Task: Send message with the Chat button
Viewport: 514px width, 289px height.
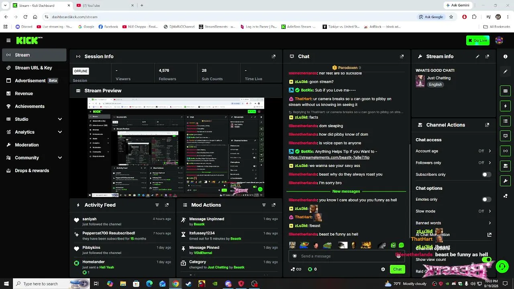Action: pos(397,269)
